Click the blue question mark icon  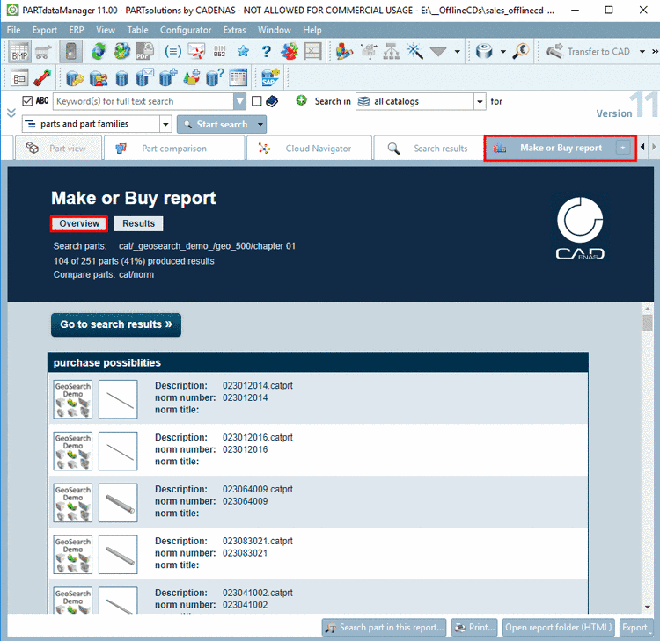[266, 51]
